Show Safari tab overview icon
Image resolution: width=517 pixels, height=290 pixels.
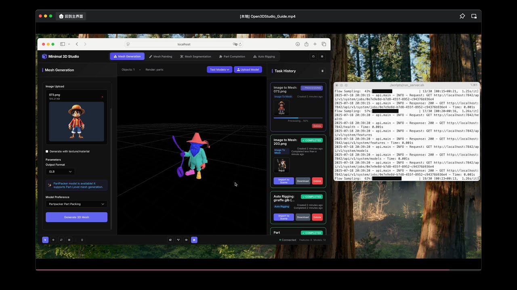(324, 44)
